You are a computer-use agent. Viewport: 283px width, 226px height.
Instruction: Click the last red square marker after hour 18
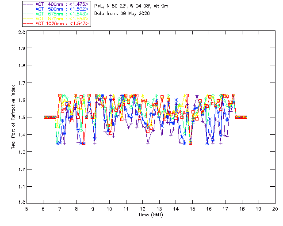click(246, 117)
